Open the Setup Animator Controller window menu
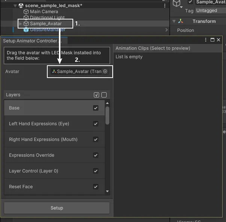 [x=206, y=40]
